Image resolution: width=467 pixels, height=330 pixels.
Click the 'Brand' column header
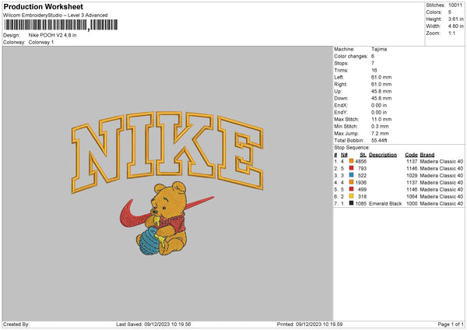(427, 155)
